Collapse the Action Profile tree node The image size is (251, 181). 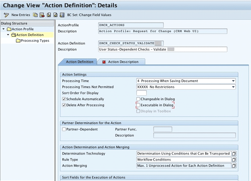pos(4,29)
